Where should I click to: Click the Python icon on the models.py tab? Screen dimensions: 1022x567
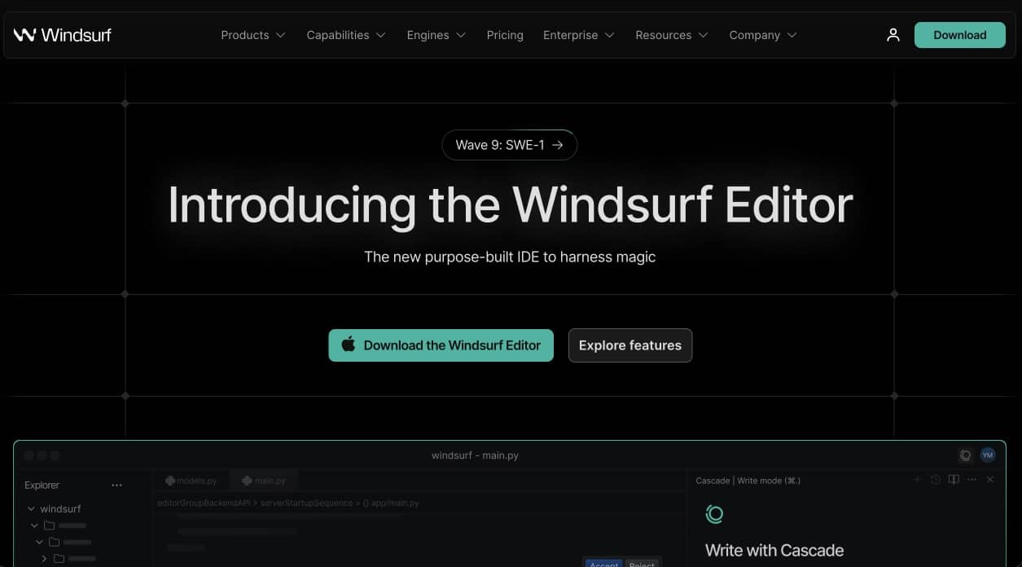point(170,481)
